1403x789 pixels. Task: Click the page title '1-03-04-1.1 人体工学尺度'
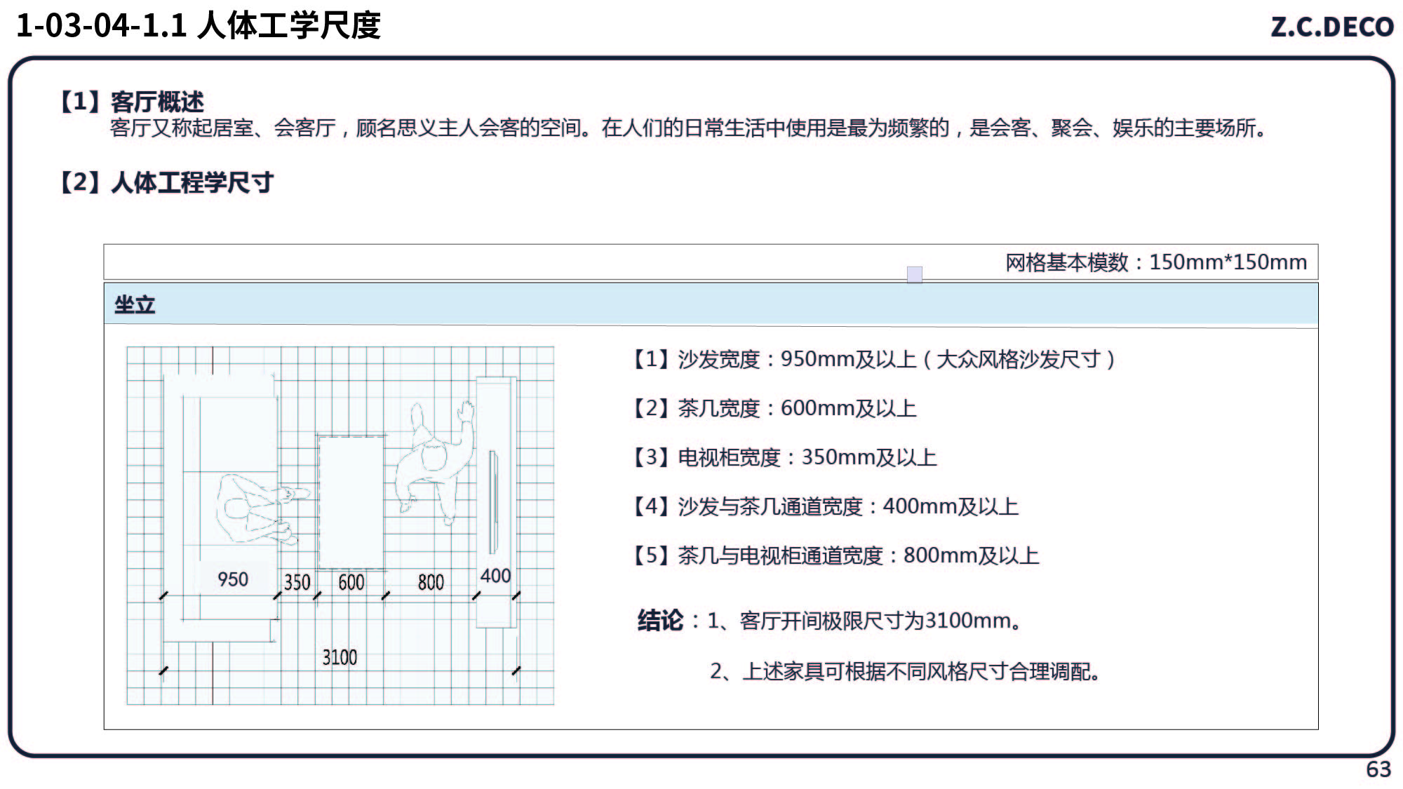click(199, 26)
